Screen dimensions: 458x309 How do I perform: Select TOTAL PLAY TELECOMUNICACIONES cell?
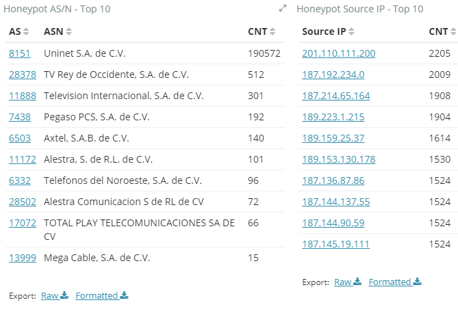coord(140,230)
